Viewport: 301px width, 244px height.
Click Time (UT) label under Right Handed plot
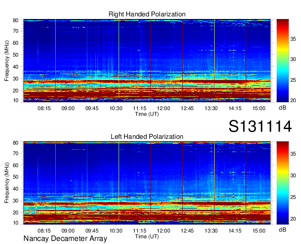(147, 114)
